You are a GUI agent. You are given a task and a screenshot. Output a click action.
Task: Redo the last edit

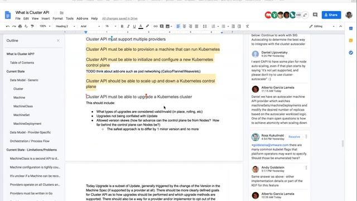click(x=14, y=26)
